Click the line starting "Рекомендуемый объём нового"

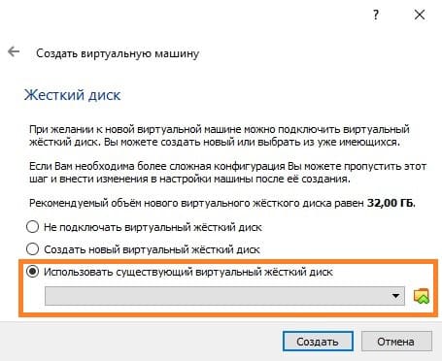coord(222,203)
